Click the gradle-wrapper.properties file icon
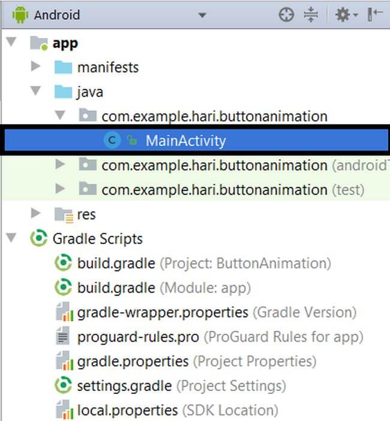This screenshot has width=390, height=421. [63, 312]
